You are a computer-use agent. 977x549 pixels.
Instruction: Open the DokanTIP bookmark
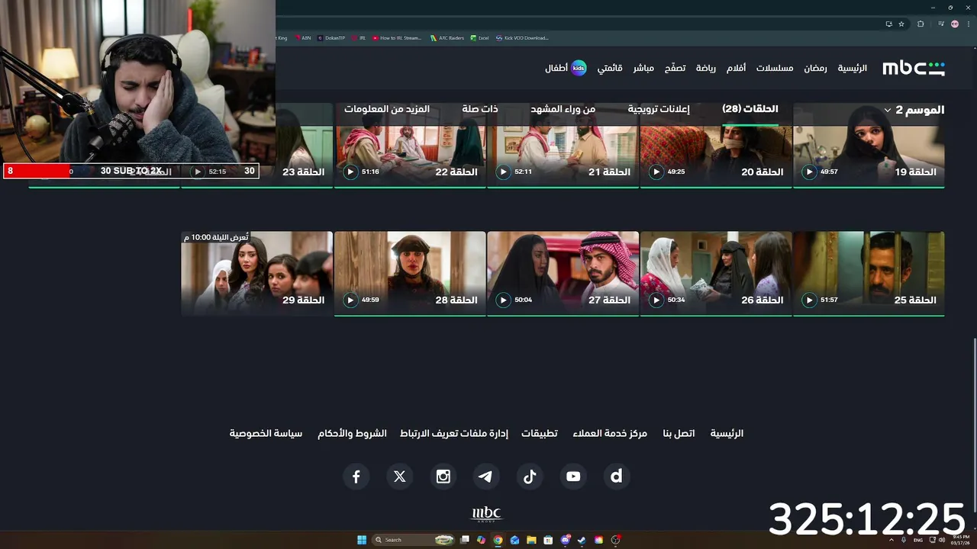pos(331,38)
